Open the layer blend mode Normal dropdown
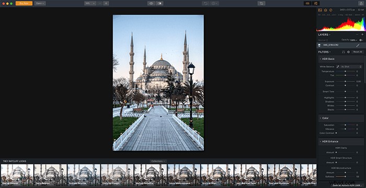Viewport: 366px width, 188px height. point(323,40)
